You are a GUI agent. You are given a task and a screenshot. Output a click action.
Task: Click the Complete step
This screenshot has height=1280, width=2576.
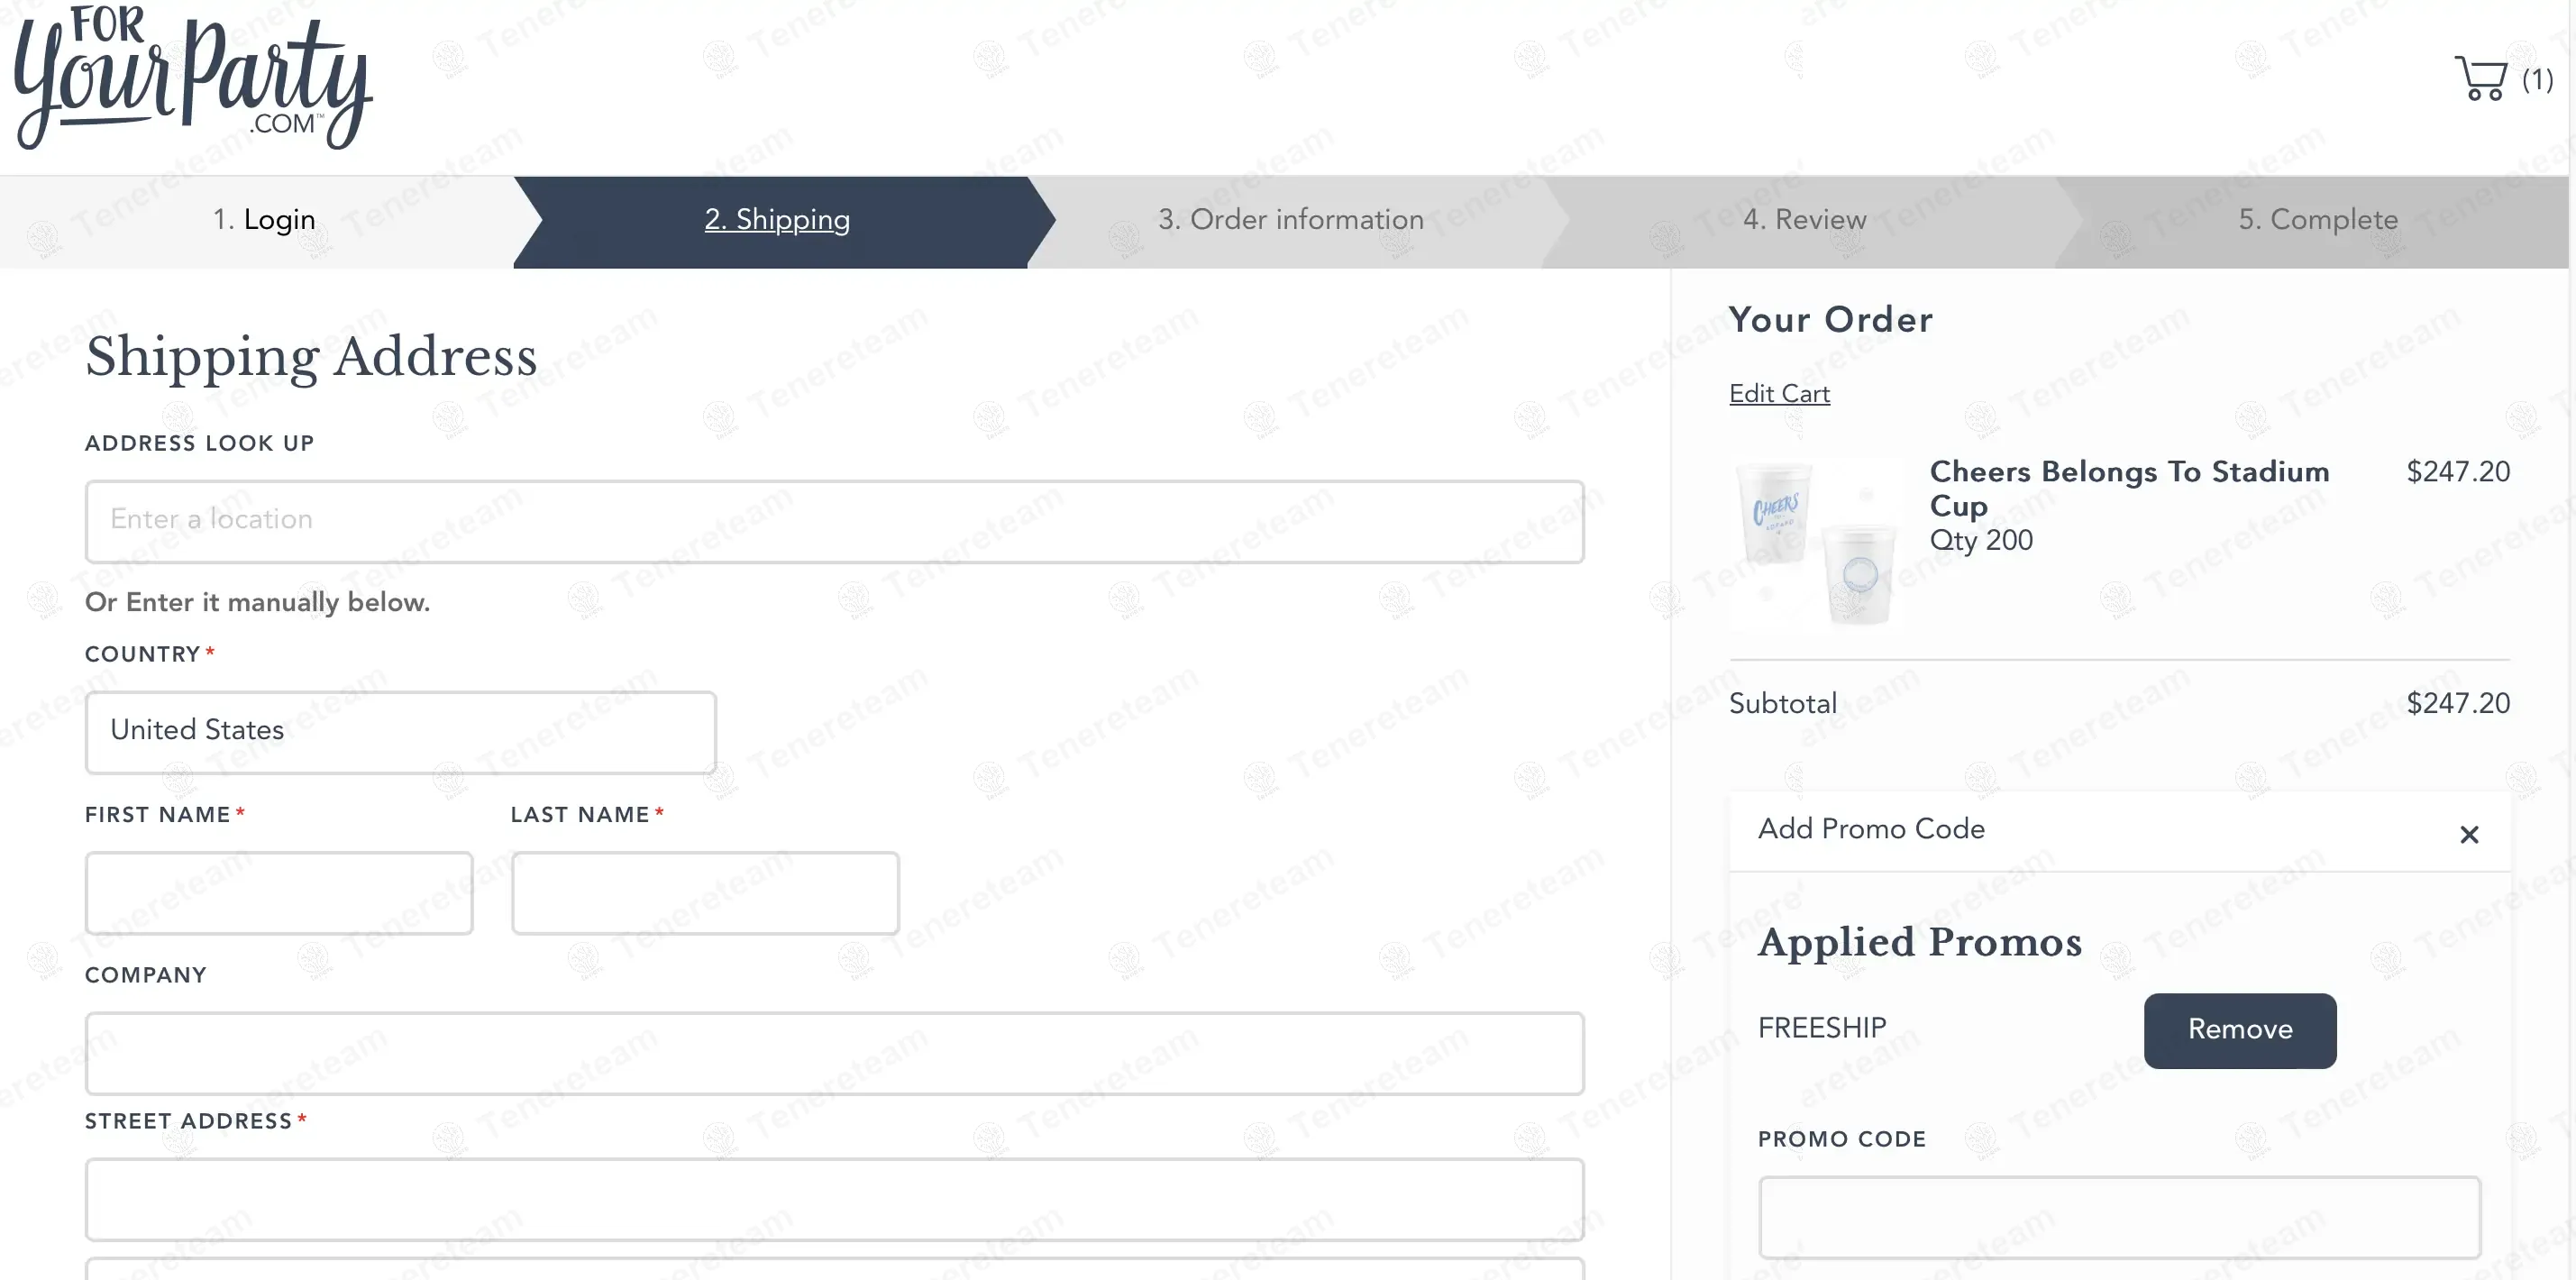click(2317, 220)
